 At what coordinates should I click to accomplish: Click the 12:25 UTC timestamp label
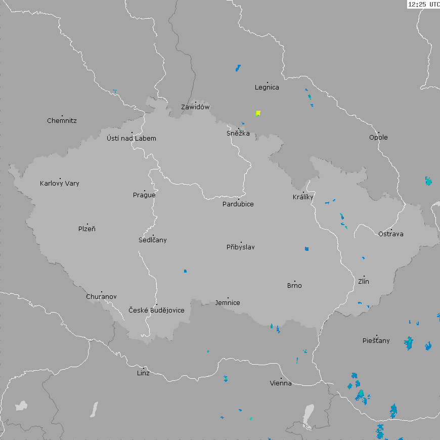(423, 4)
